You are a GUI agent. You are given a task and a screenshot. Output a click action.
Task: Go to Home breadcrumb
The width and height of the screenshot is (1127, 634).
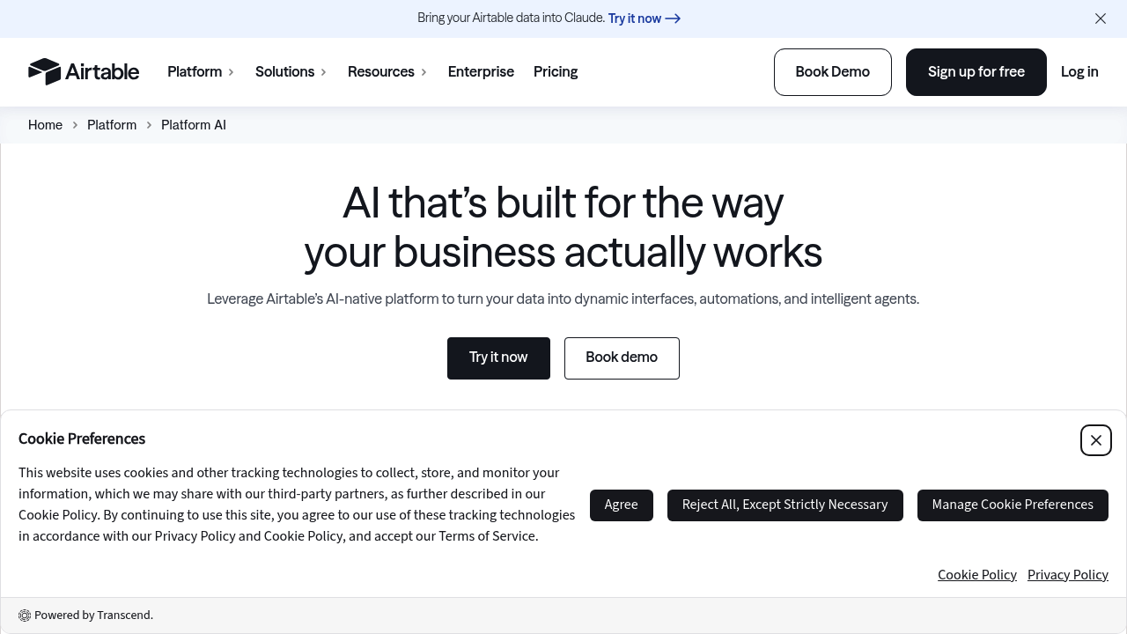coord(45,125)
